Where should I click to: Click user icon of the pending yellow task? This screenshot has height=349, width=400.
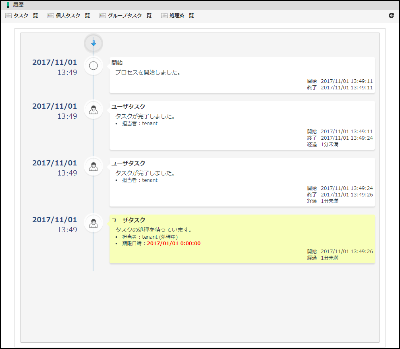[x=93, y=223]
